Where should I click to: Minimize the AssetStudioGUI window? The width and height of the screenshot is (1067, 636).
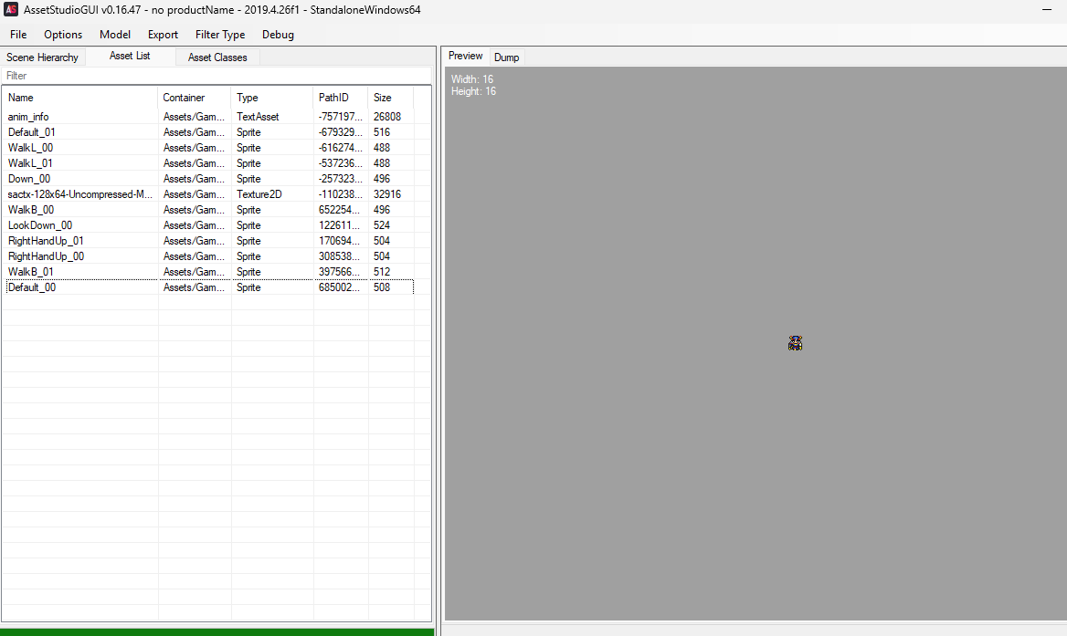coord(1047,9)
